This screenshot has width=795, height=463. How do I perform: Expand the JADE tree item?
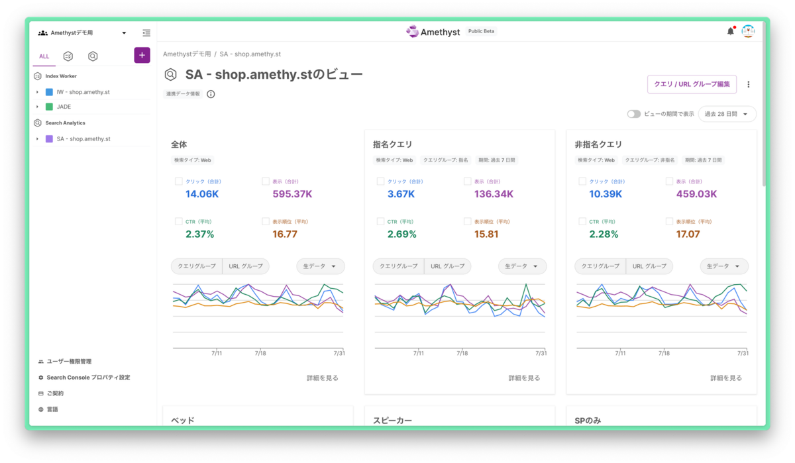point(38,107)
